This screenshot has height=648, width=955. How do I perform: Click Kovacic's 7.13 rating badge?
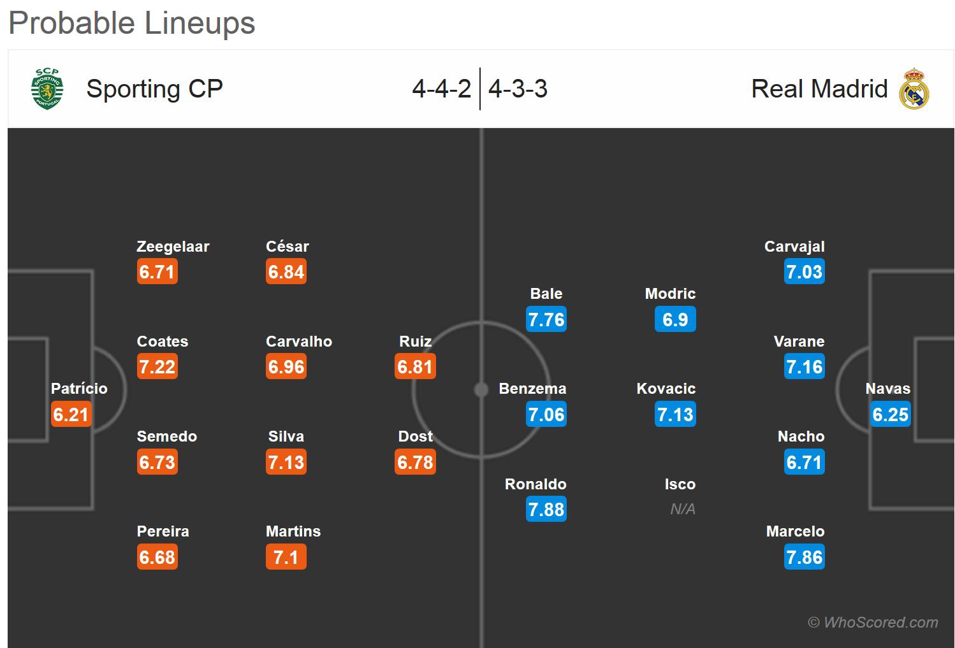pos(675,415)
